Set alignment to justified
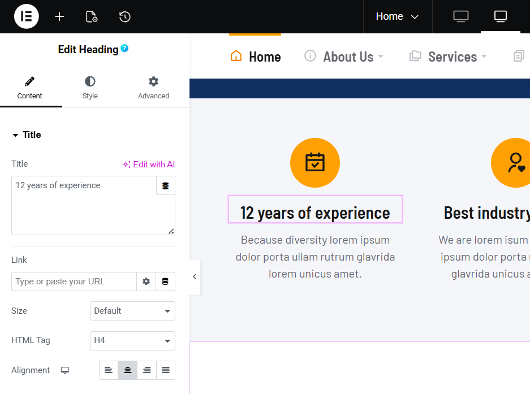This screenshot has height=394, width=530. tap(166, 370)
